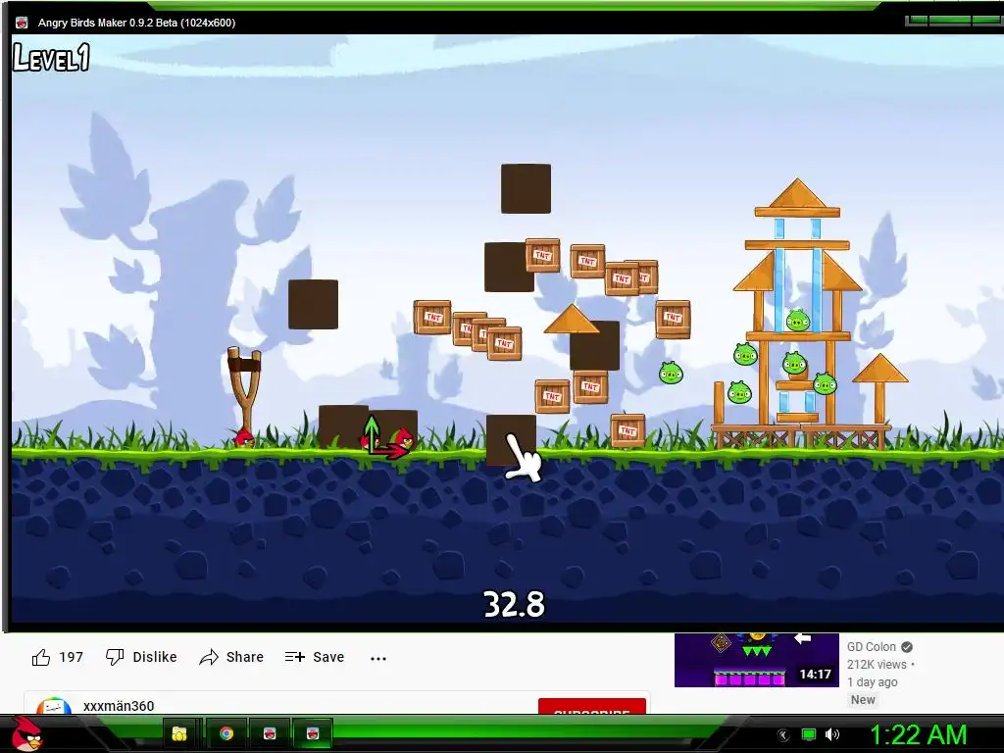This screenshot has height=753, width=1004.
Task: Click the 212K views text
Action: pos(877,664)
